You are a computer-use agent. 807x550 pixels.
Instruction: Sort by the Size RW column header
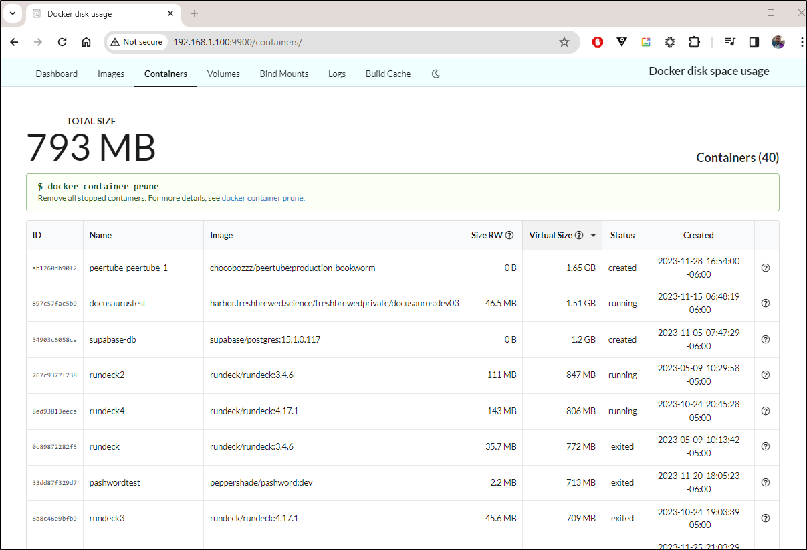(x=493, y=235)
